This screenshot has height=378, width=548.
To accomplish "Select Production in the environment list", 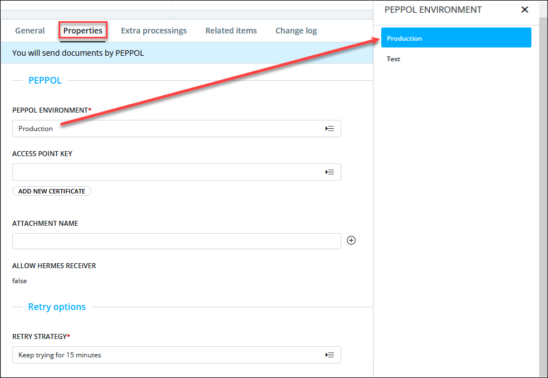I will 456,38.
